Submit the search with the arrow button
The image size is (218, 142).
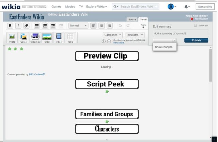156,7
